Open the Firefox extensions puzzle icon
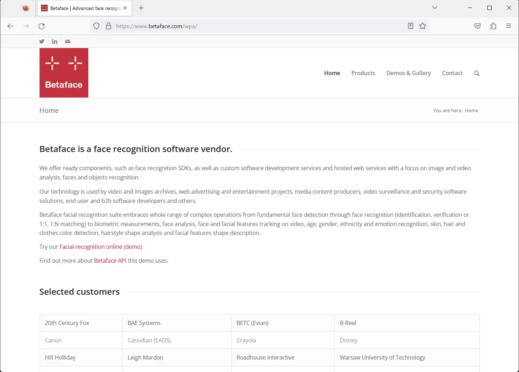519x372 pixels. [x=493, y=26]
